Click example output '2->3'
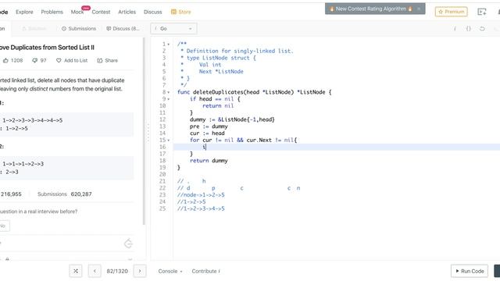The width and height of the screenshot is (500, 281). [x=12, y=172]
